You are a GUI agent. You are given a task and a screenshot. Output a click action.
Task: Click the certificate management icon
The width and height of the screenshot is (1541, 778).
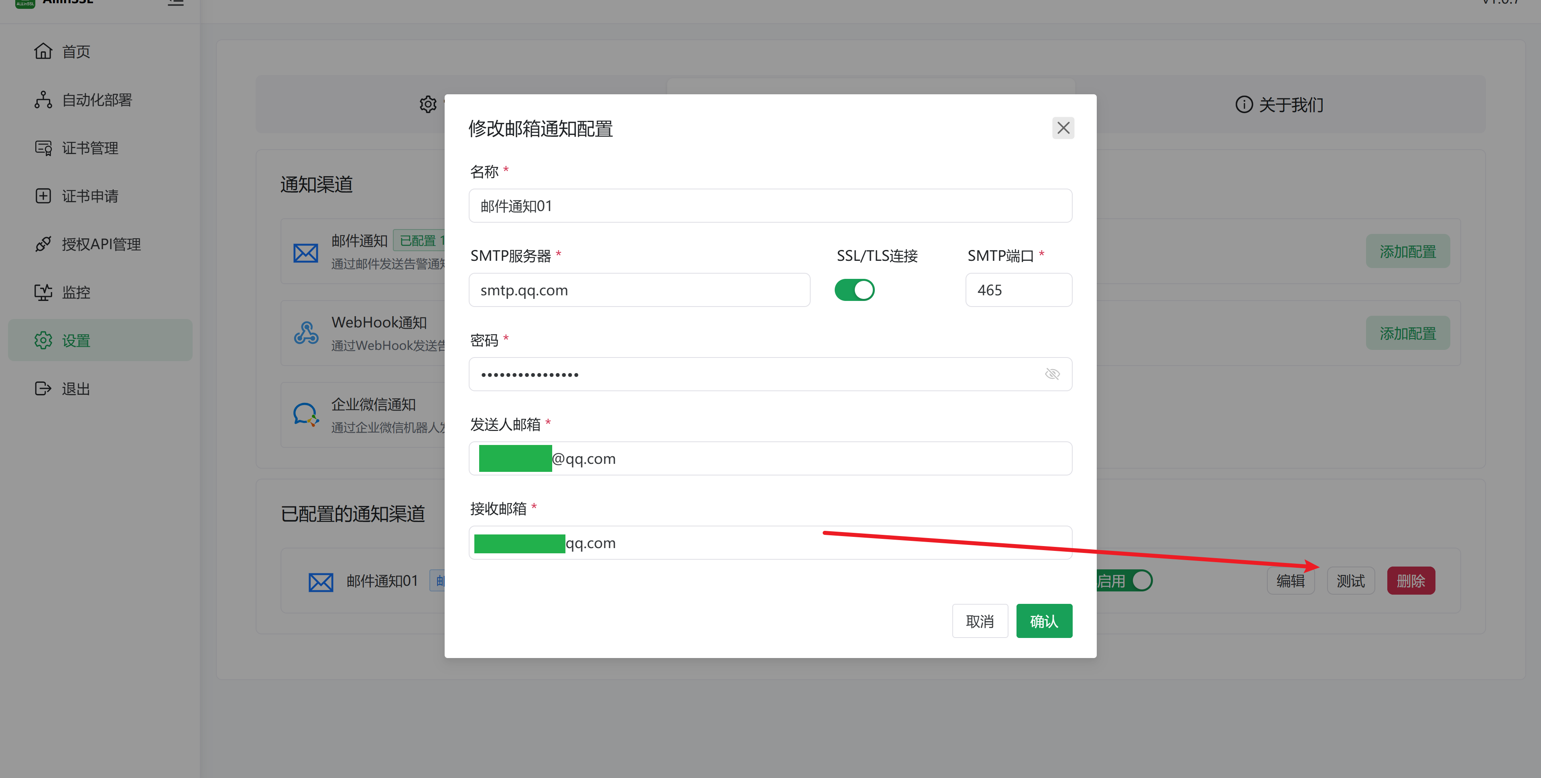43,148
